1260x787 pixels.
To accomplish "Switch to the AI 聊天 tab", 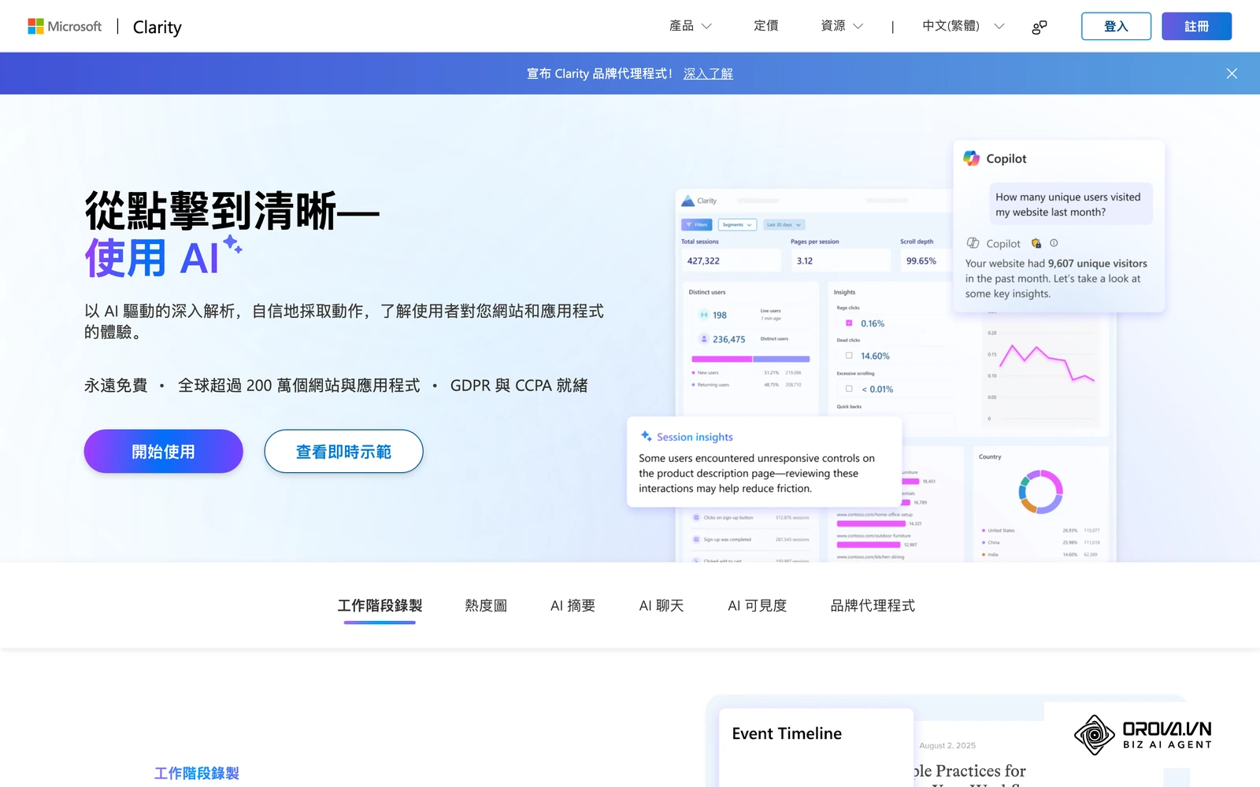I will click(661, 605).
